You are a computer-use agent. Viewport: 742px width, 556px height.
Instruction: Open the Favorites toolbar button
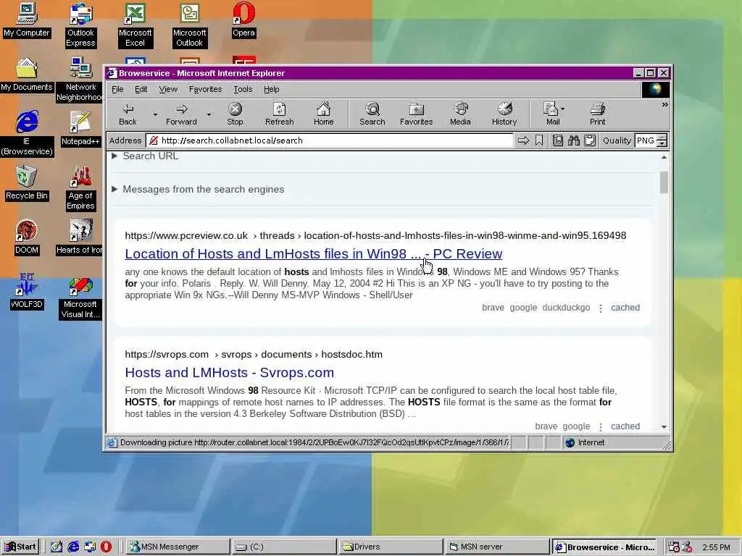[x=416, y=114]
